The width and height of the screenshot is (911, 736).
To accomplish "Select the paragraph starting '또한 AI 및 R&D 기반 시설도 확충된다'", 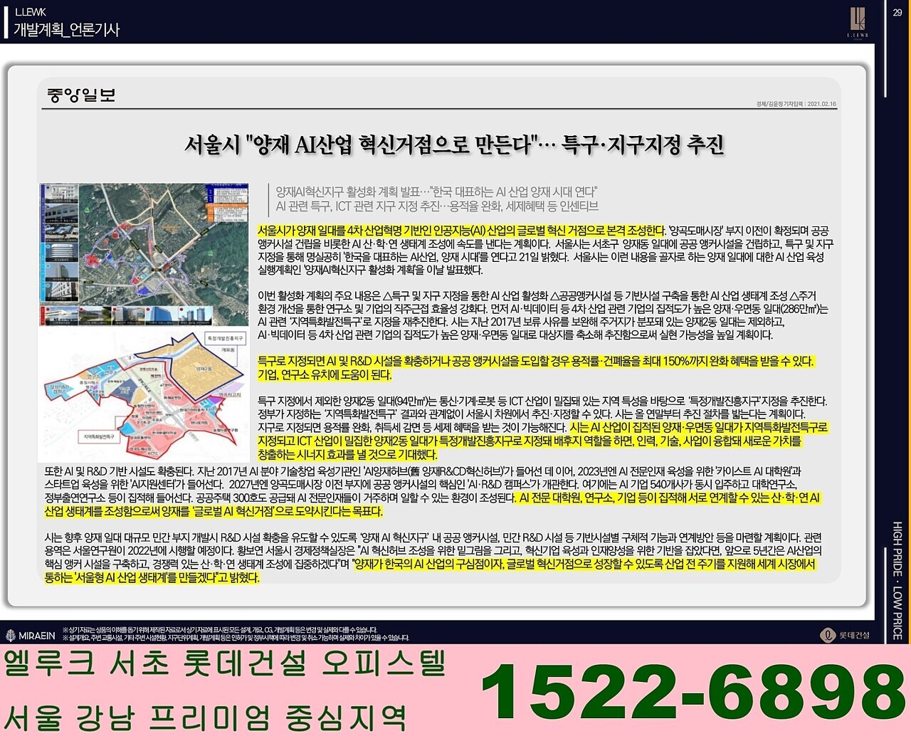I will (433, 491).
